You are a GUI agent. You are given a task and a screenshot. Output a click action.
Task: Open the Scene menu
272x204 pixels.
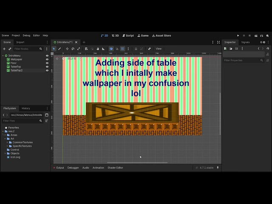(5, 35)
